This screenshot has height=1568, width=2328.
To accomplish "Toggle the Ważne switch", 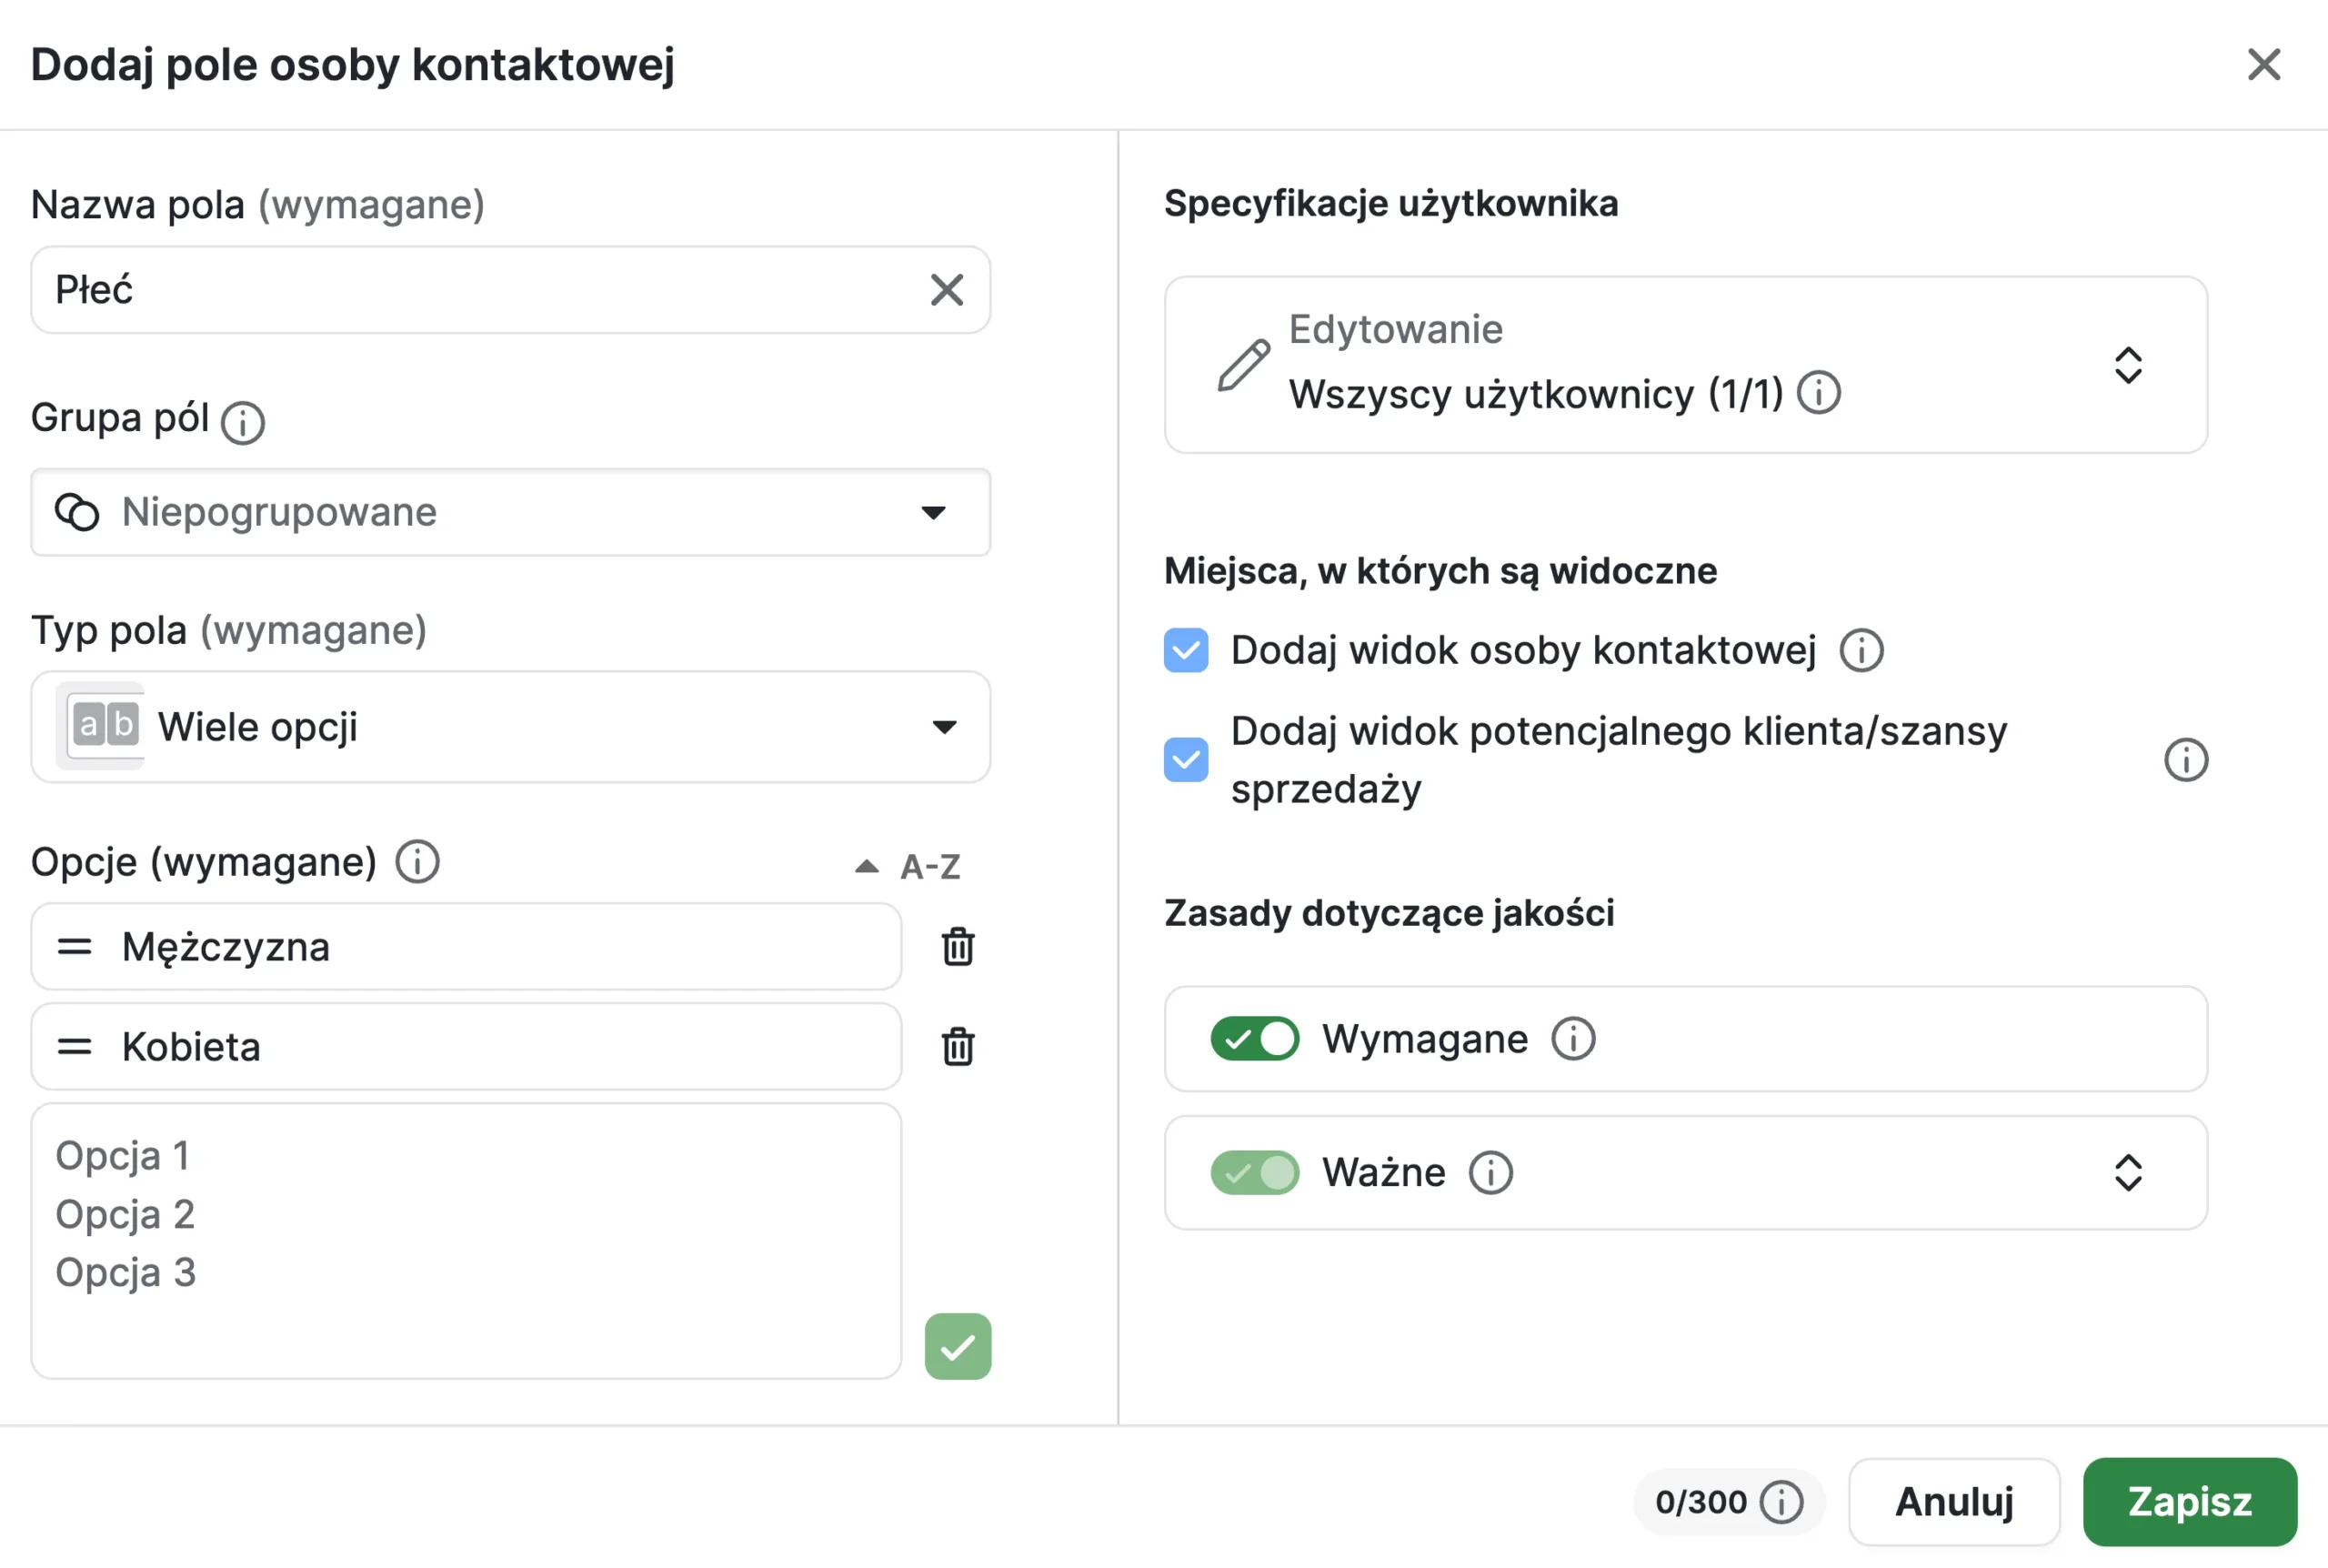I will pos(1254,1173).
